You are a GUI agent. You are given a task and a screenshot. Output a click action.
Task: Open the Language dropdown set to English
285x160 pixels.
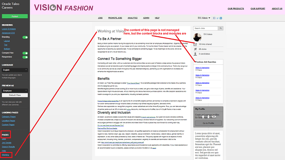(15, 70)
